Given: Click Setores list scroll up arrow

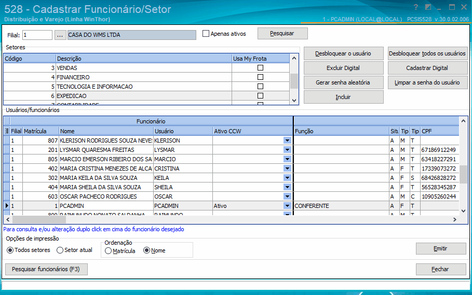Looking at the screenshot, I should pos(294,58).
